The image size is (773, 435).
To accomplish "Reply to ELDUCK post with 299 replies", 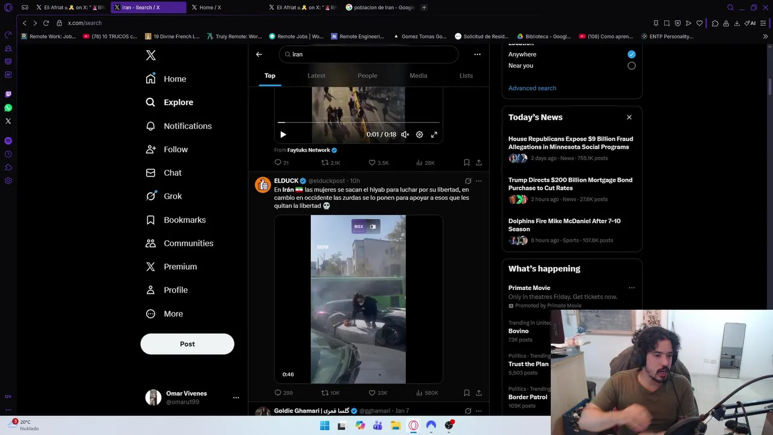I will pos(283,393).
